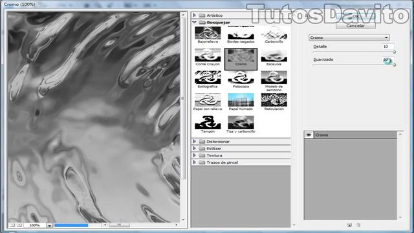The width and height of the screenshot is (414, 233).
Task: Select the Cromo filter thumbnail
Action: 241,59
